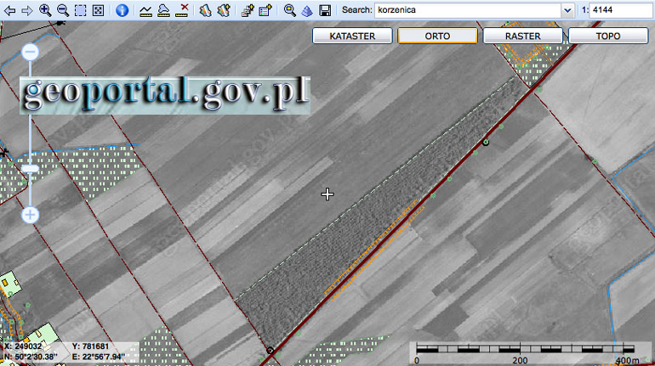Click the full extent view icon
This screenshot has height=366, width=655.
coord(98,10)
